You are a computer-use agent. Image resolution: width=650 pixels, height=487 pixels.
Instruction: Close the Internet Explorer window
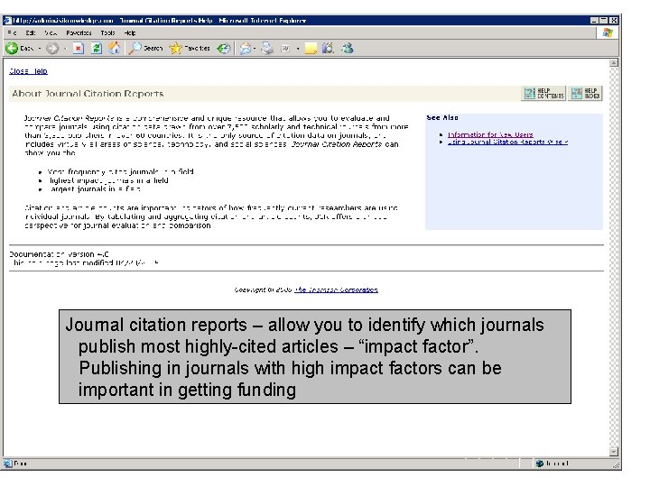[x=614, y=20]
